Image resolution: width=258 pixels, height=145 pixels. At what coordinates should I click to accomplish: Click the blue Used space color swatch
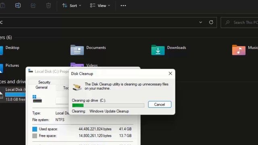tap(35, 129)
